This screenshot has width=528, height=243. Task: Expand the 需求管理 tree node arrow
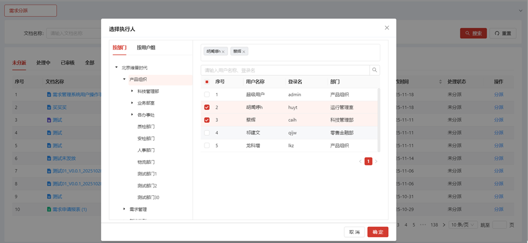click(x=124, y=209)
